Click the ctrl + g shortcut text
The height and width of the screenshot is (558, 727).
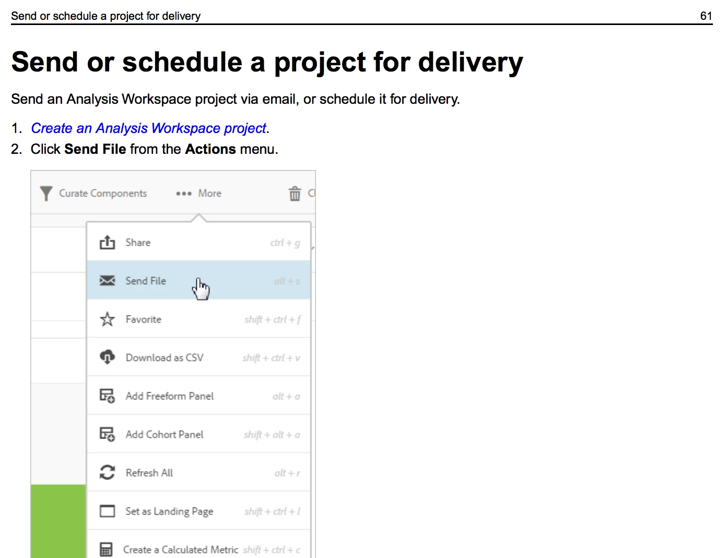tap(285, 243)
